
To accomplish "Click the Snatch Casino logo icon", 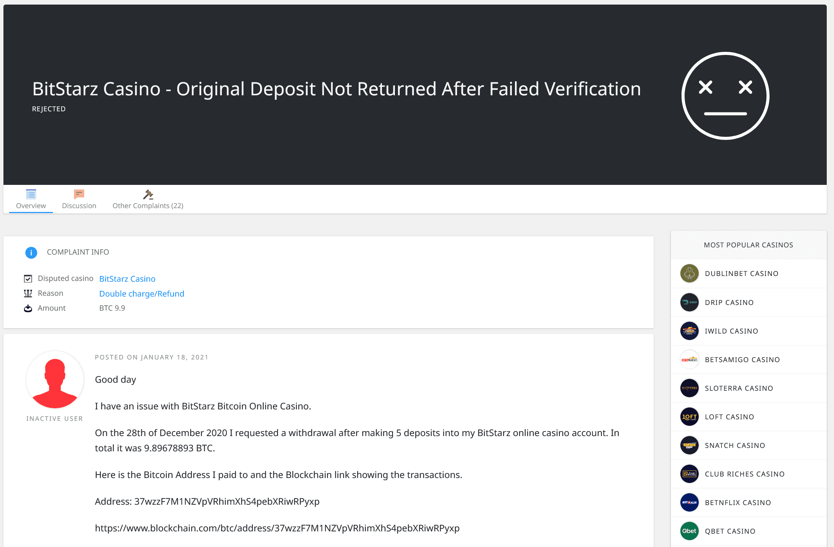I will 690,445.
